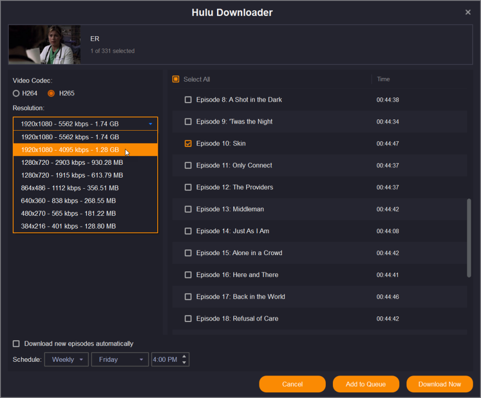The height and width of the screenshot is (398, 481).
Task: Close the Hulu Downloader dialog
Action: [468, 12]
